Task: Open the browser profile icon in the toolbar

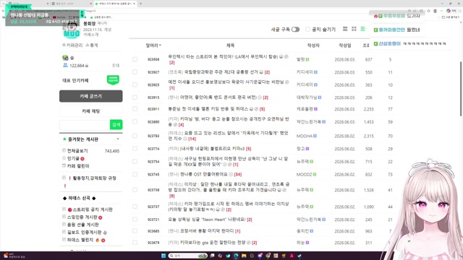Action: pyautogui.click(x=435, y=11)
